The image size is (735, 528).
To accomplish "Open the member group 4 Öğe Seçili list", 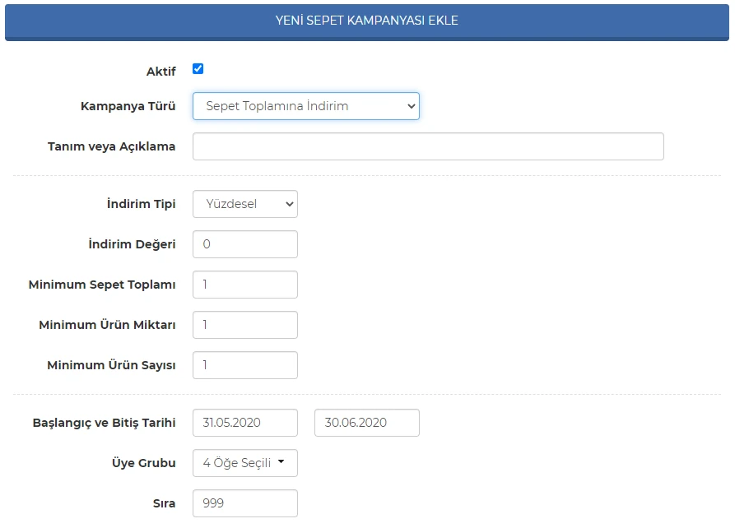I will [x=244, y=462].
